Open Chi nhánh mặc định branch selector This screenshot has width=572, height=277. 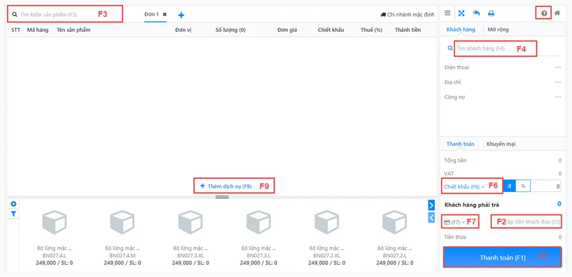pyautogui.click(x=407, y=14)
